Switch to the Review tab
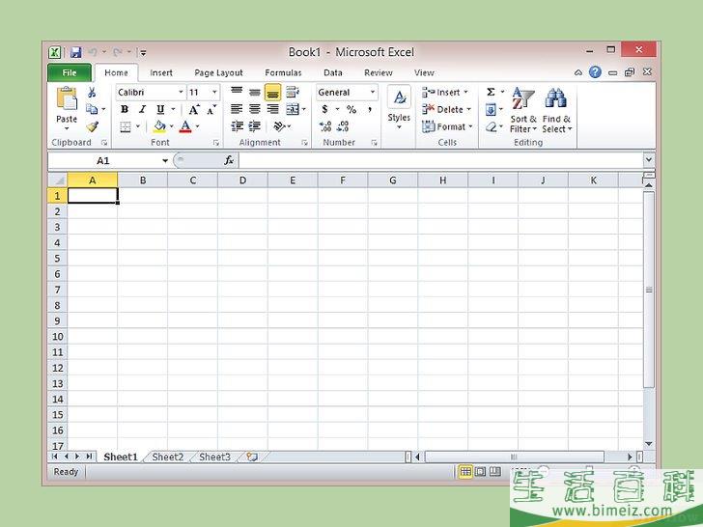This screenshot has width=703, height=527. [378, 72]
